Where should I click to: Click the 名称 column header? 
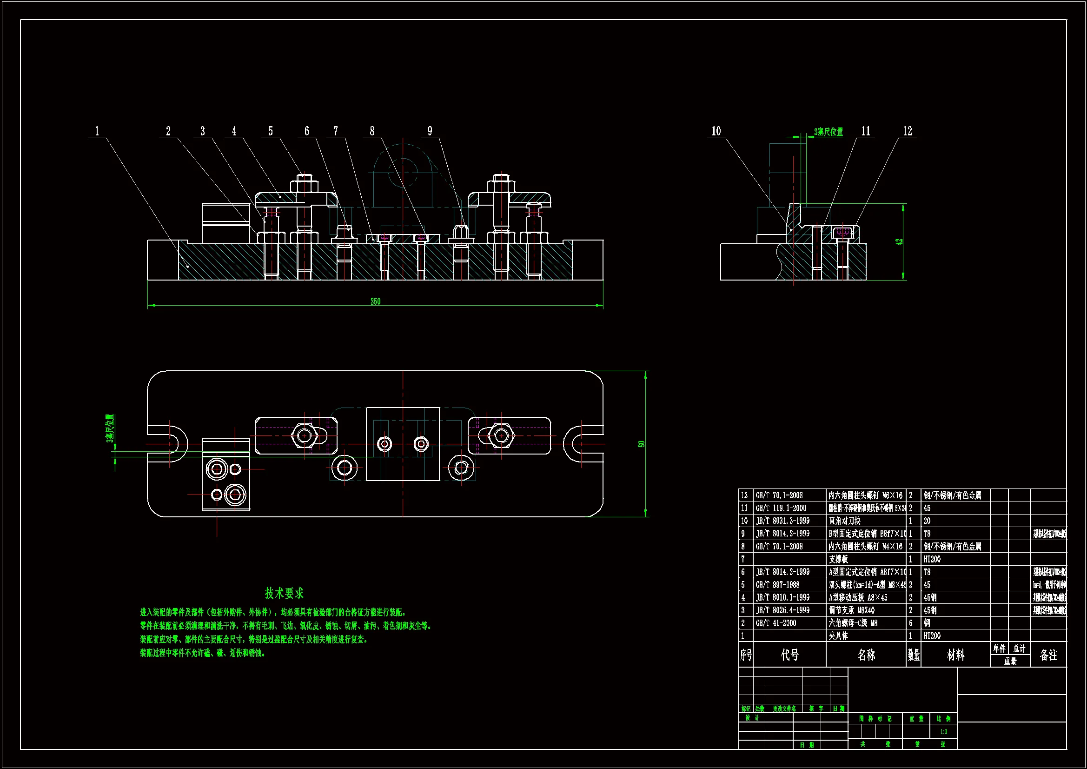(x=866, y=655)
